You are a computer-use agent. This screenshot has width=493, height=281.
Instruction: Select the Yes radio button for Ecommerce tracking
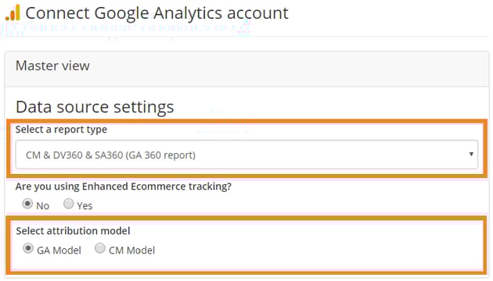pyautogui.click(x=69, y=204)
